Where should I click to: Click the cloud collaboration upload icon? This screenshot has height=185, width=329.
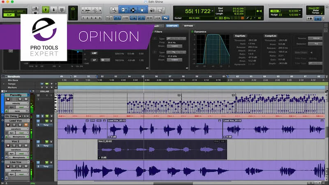pos(73,9)
